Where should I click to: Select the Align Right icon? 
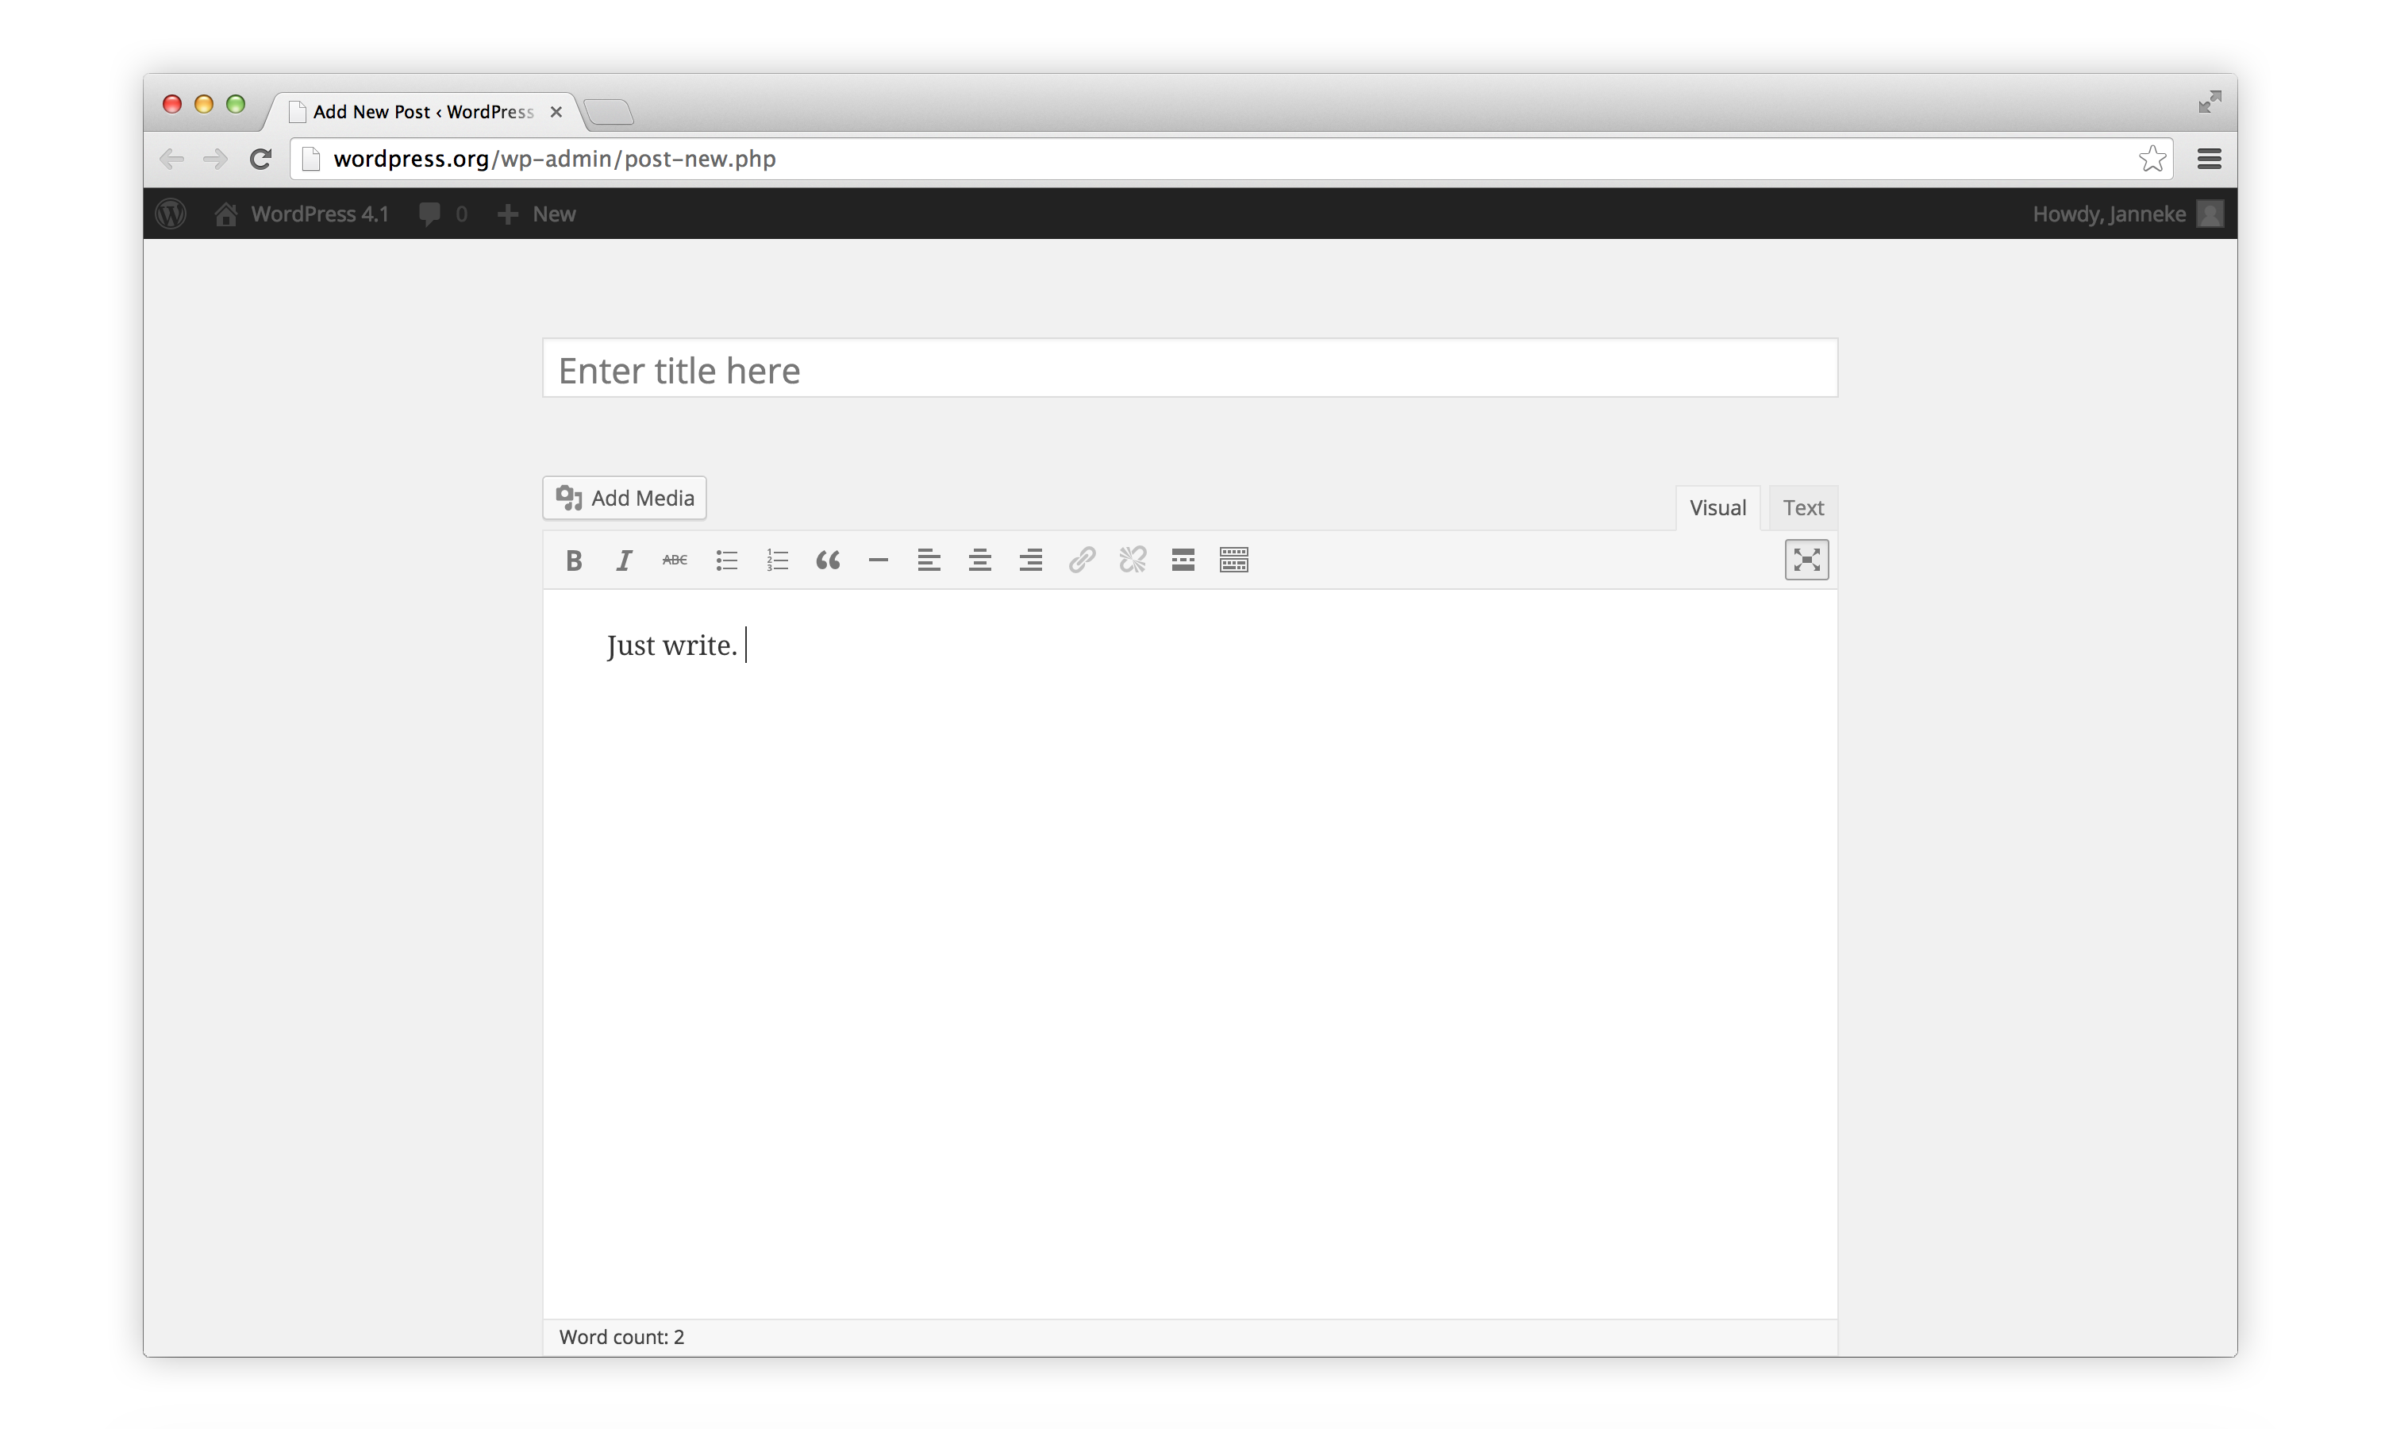pos(1033,560)
